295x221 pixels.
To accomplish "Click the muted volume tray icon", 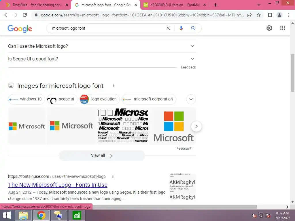I will 254,216.
